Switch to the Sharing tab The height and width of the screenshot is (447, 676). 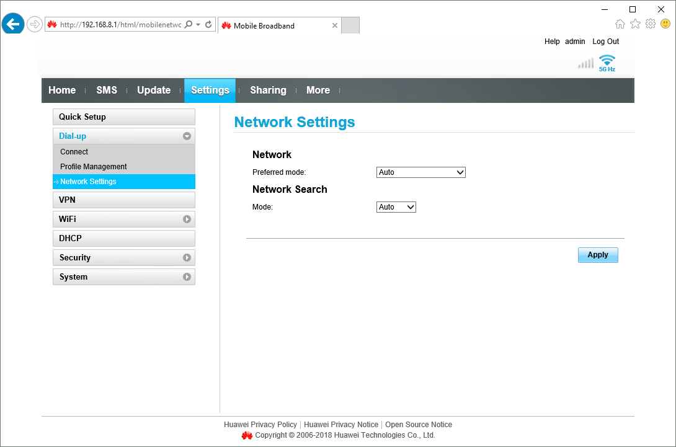click(267, 90)
